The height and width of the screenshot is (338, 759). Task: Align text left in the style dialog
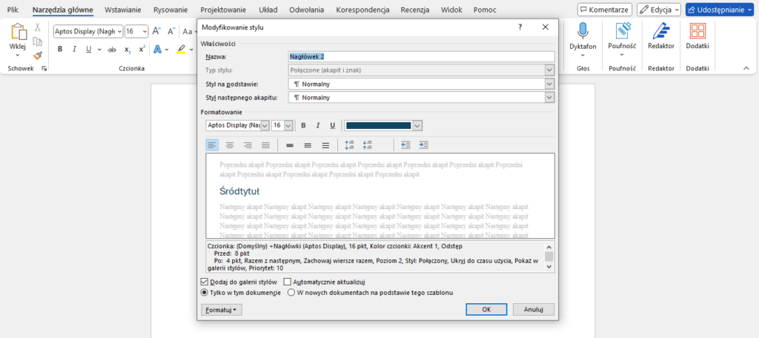click(x=212, y=145)
